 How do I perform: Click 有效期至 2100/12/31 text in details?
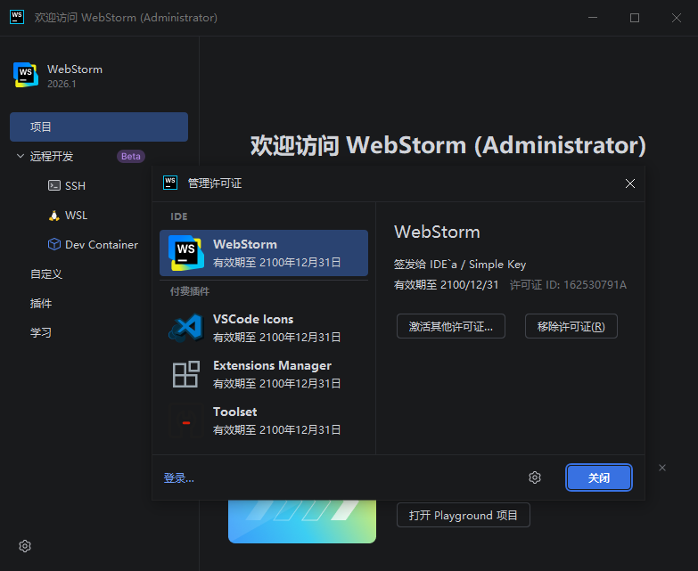(x=446, y=285)
